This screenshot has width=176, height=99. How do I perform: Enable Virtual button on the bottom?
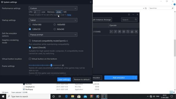[30, 59]
